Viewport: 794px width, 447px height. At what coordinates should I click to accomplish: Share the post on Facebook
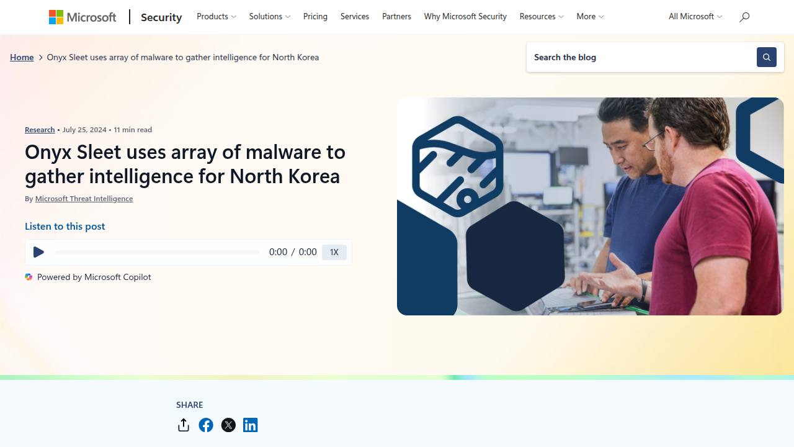point(206,425)
